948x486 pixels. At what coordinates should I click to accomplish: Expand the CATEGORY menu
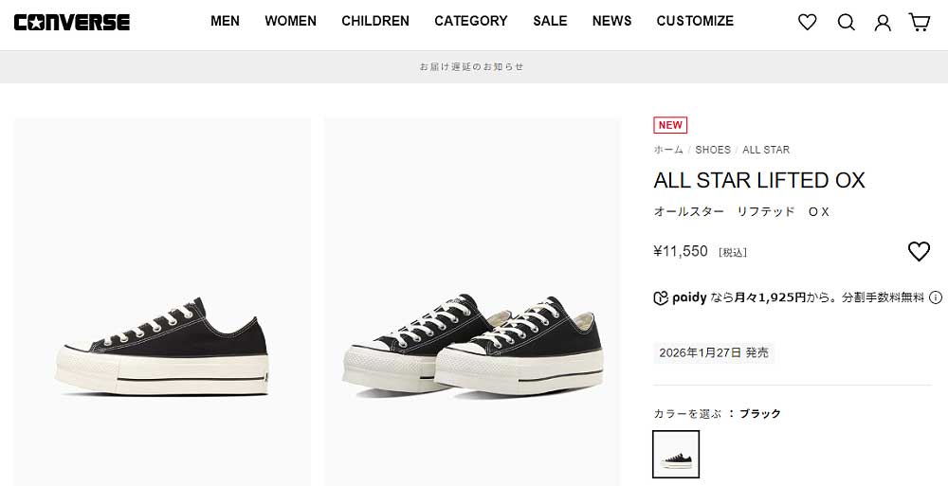(470, 21)
